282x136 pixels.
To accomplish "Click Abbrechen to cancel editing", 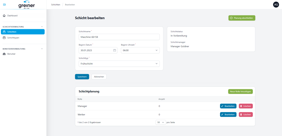I will coord(99,77).
